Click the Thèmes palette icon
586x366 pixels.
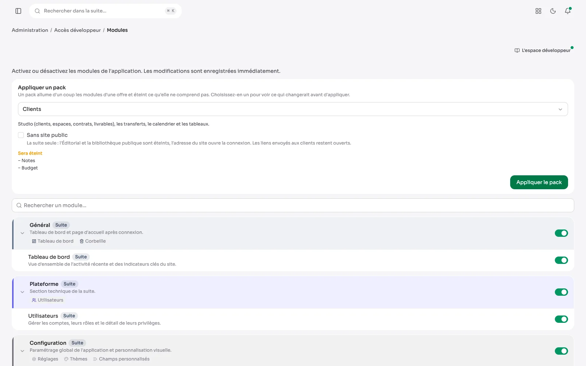tap(66, 359)
